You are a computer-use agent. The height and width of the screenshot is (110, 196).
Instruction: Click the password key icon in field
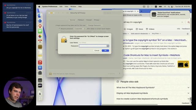coord(107,46)
